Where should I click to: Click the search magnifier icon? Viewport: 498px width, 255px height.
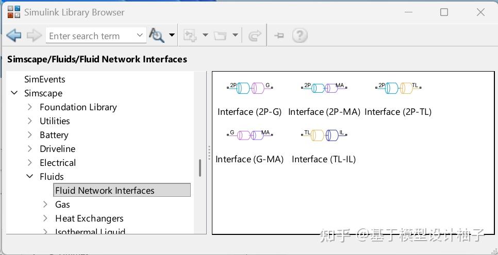tap(157, 35)
